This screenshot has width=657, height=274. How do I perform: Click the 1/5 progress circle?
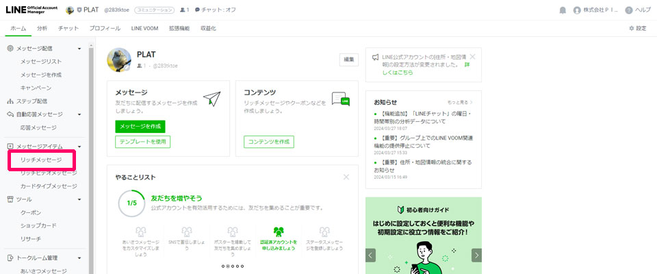[131, 203]
